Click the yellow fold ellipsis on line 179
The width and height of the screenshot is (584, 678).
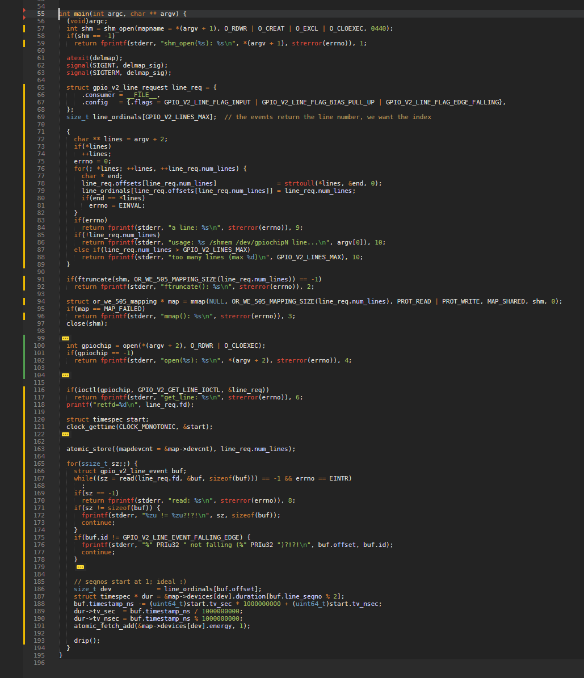(80, 567)
